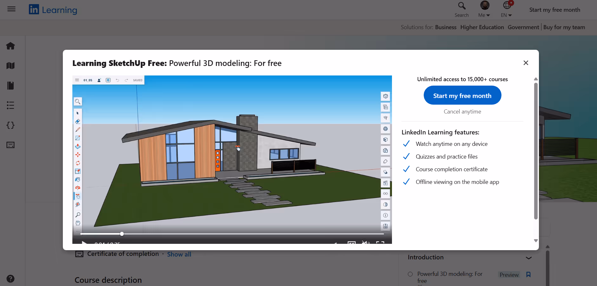Click the 'Powerful 3D modeling: For free' dialog title
The image size is (597, 286).
click(225, 63)
